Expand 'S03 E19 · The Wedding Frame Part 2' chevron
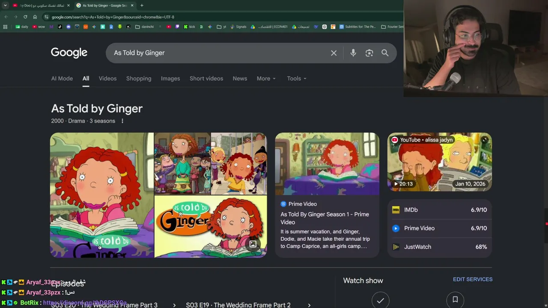This screenshot has height=308, width=548. pyautogui.click(x=309, y=305)
